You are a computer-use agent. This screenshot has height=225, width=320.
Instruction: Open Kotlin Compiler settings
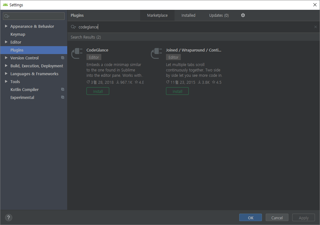point(25,89)
